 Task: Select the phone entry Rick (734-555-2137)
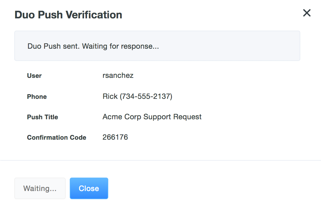click(x=137, y=96)
